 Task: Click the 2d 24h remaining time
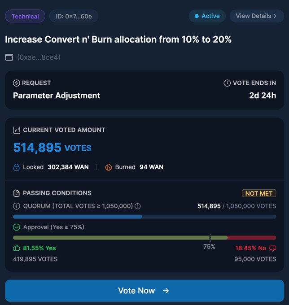point(263,96)
